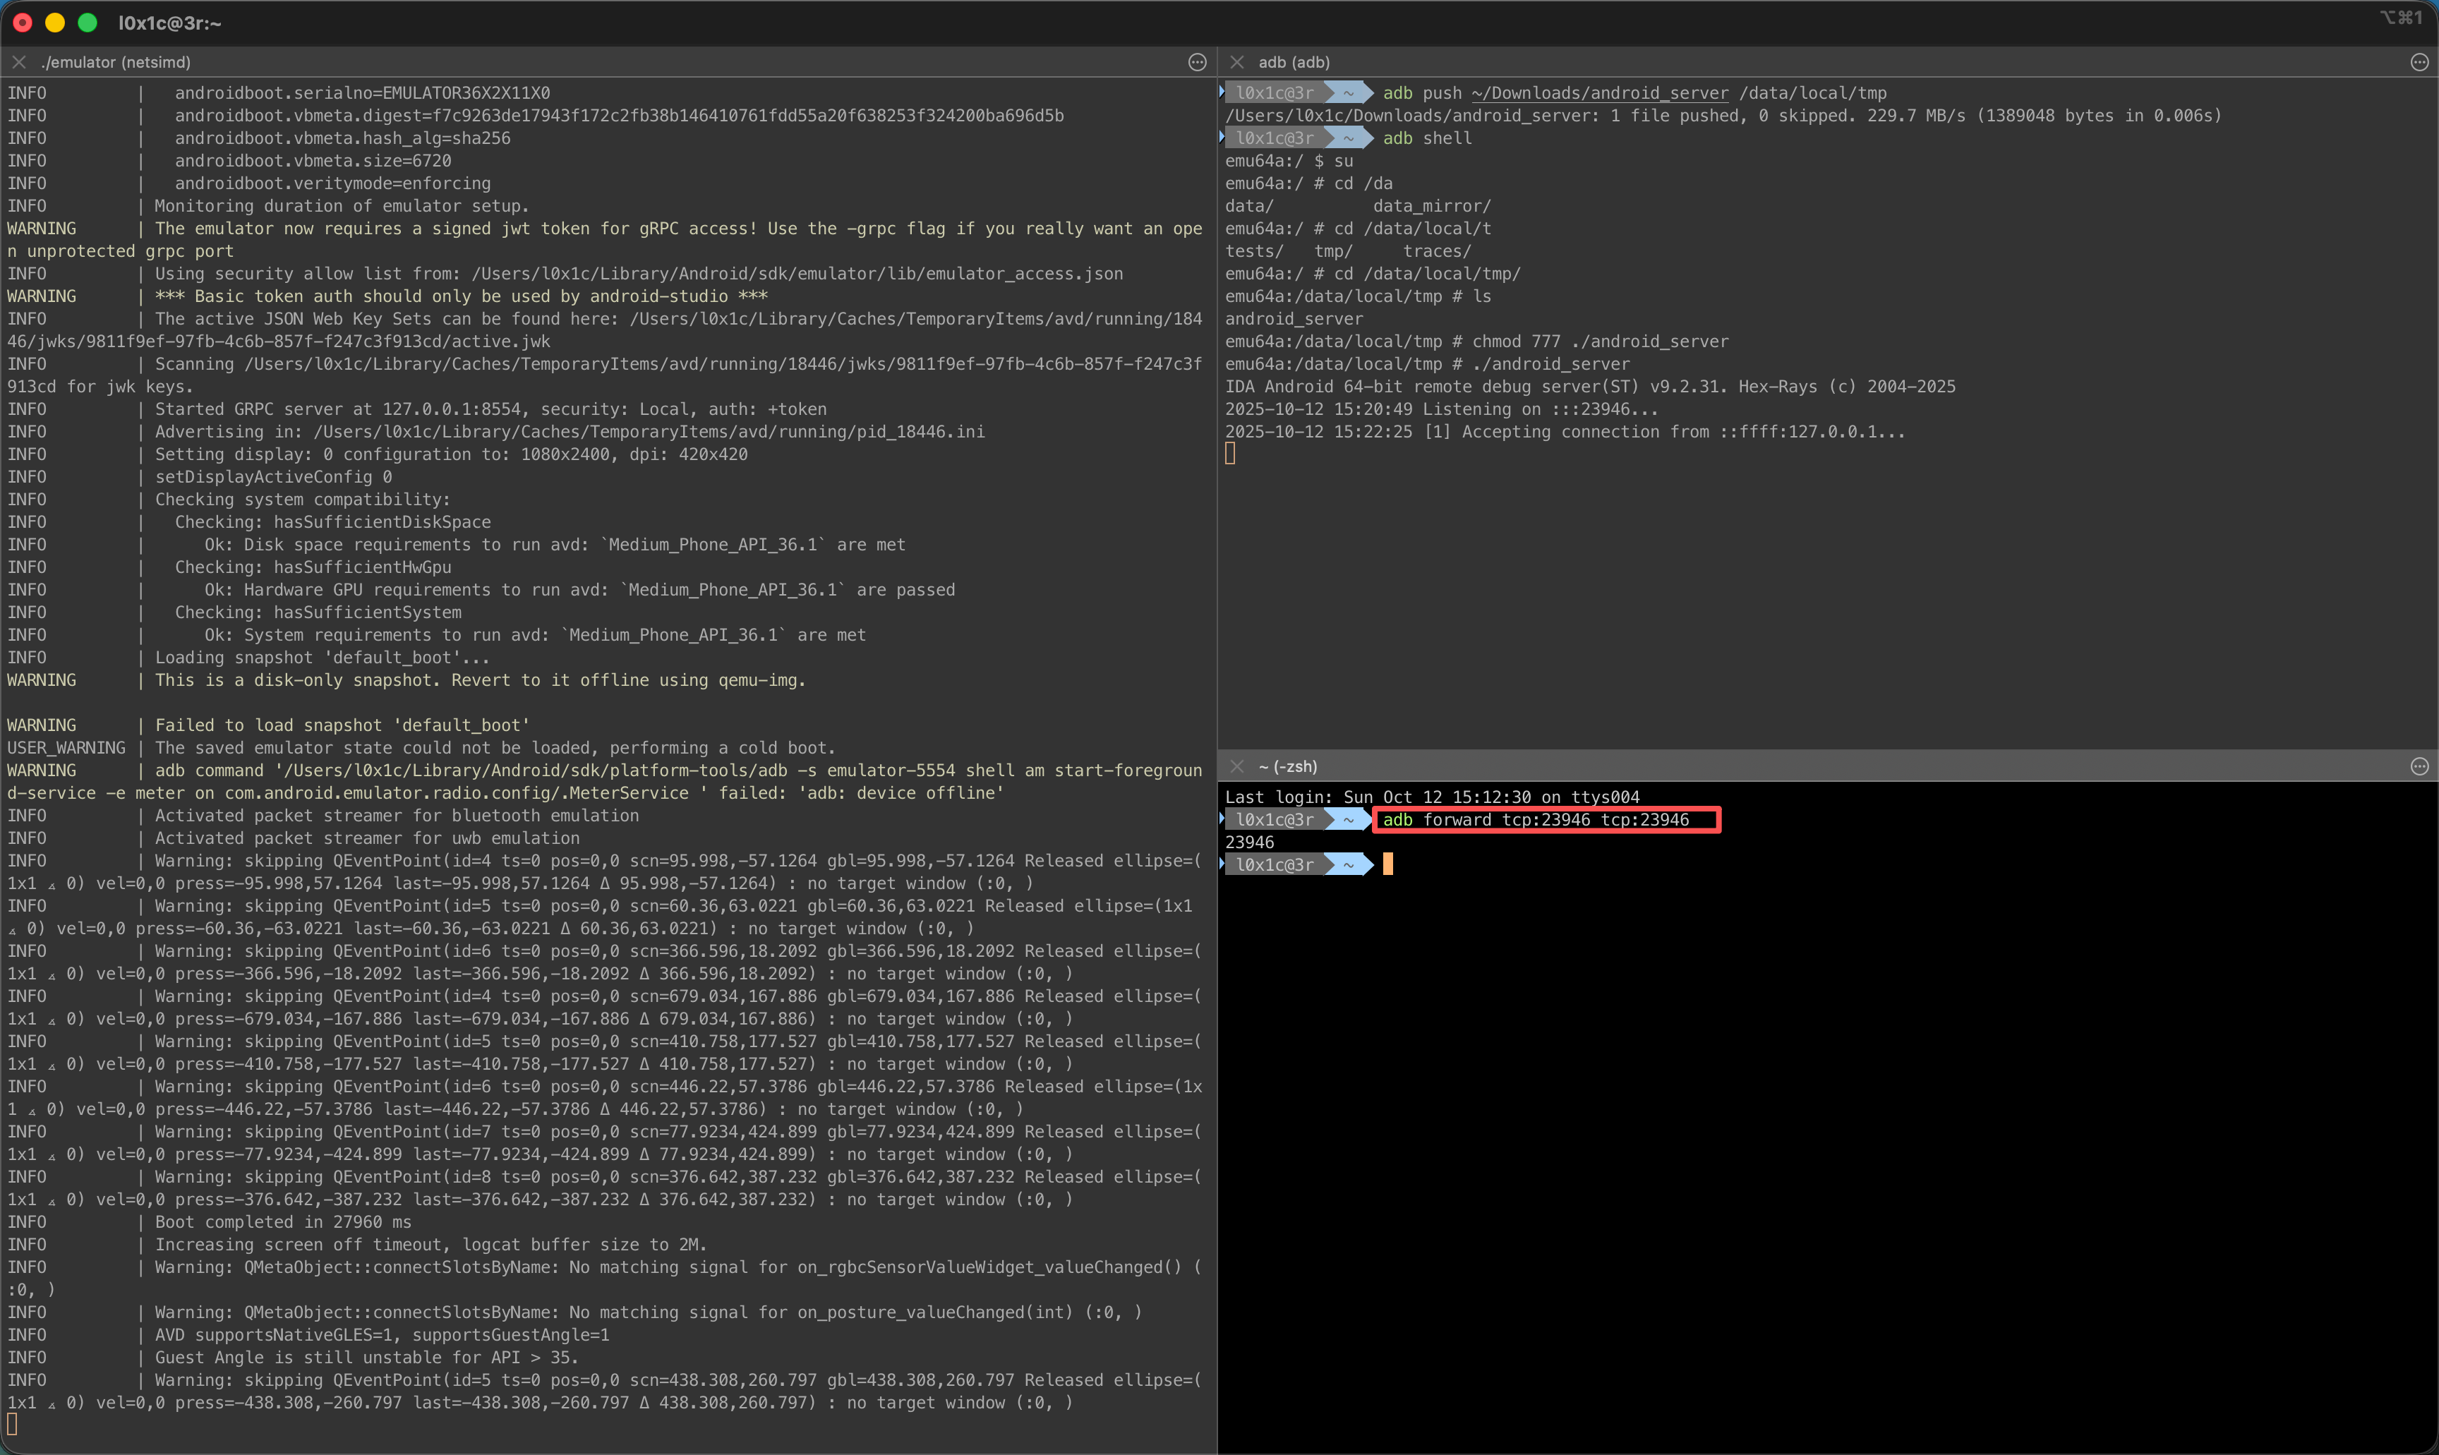This screenshot has width=2439, height=1455.
Task: Click the ⌥⌘1 window shortcut indicator
Action: [2401, 18]
